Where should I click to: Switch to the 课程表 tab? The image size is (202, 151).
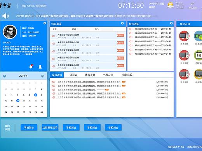pos(73,75)
